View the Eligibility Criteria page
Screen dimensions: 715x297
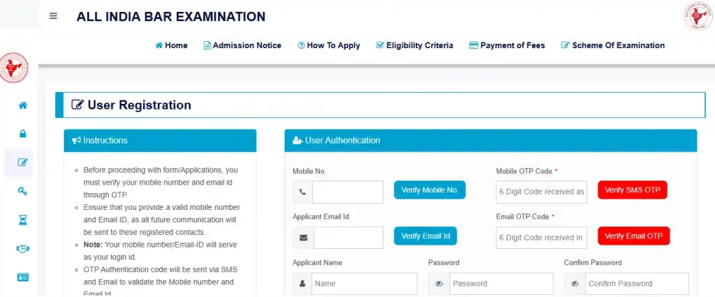[415, 45]
